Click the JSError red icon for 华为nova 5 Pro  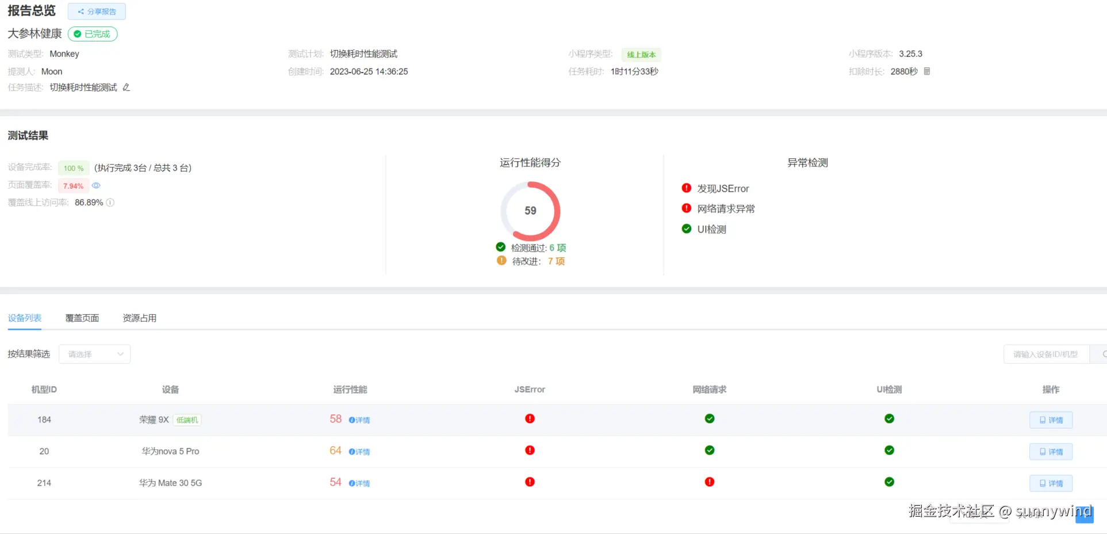530,450
